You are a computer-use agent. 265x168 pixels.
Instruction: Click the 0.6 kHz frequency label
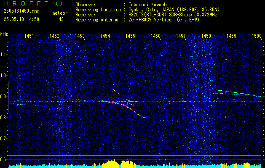(x=3, y=160)
